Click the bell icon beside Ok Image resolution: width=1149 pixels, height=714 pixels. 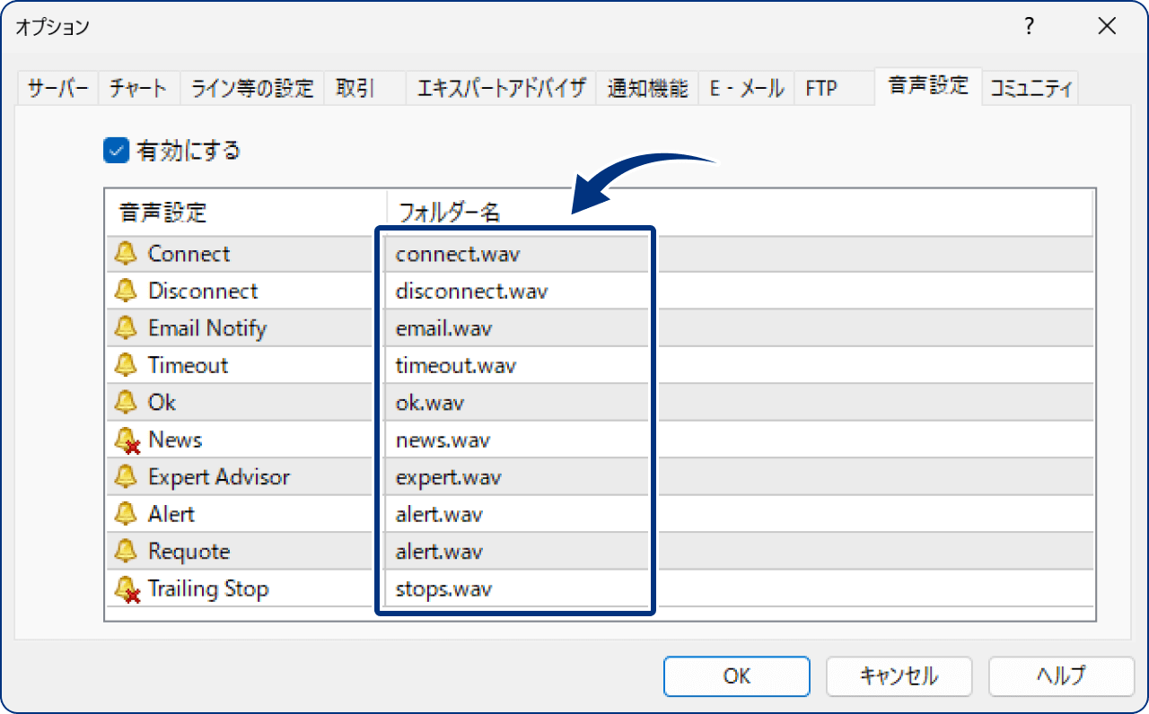tap(126, 402)
